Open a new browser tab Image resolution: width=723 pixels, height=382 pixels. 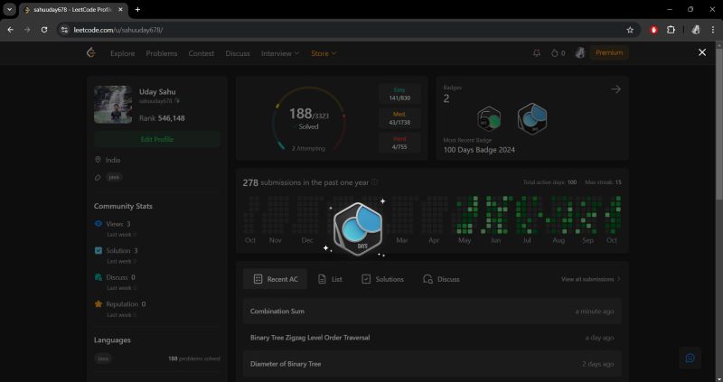(x=137, y=9)
